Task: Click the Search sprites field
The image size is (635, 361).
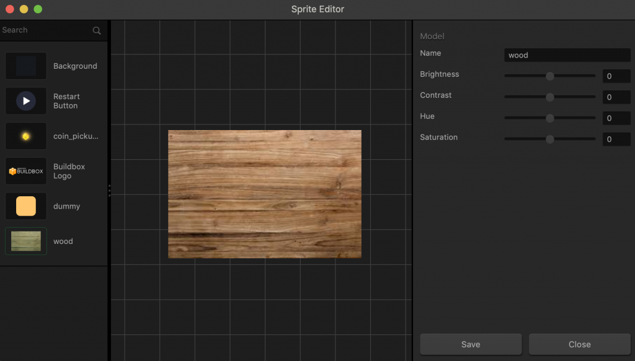Action: (45, 30)
